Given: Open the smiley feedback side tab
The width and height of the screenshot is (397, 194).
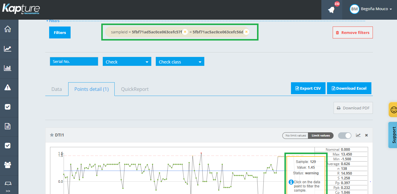Looking at the screenshot, I should [393, 110].
